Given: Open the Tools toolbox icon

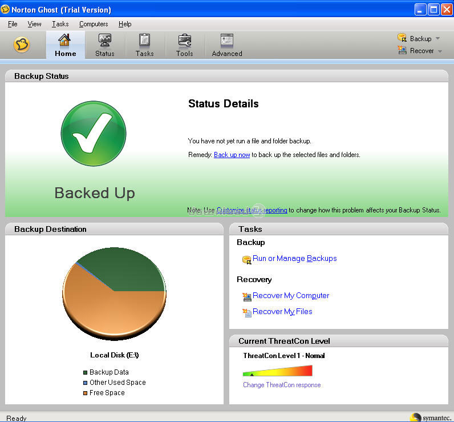Looking at the screenshot, I should 184,41.
